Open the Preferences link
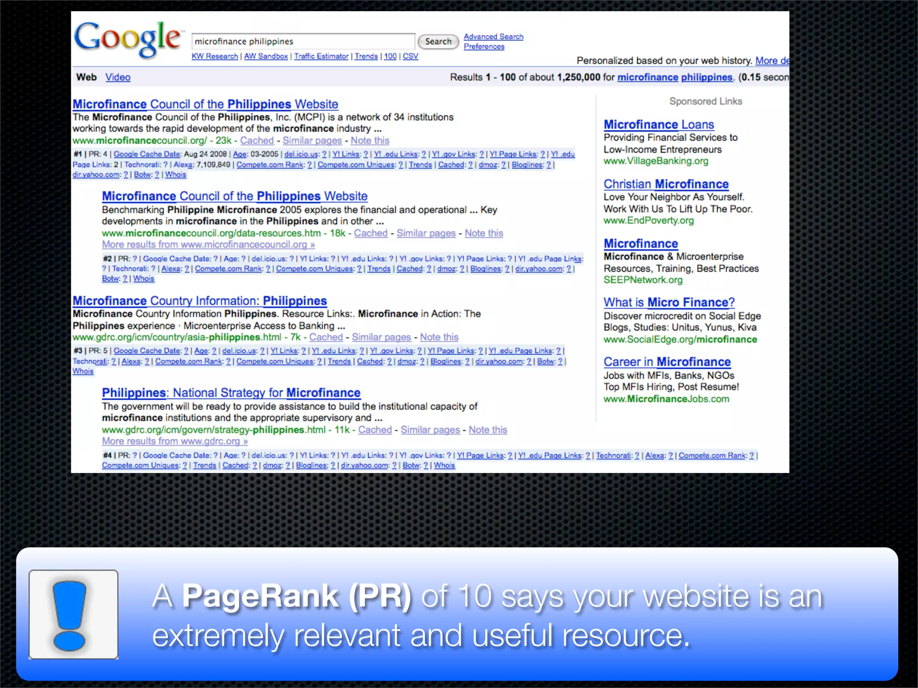The width and height of the screenshot is (918, 688). pos(484,47)
